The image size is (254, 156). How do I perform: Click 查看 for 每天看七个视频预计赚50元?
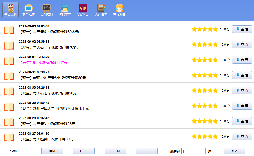(x=242, y=90)
